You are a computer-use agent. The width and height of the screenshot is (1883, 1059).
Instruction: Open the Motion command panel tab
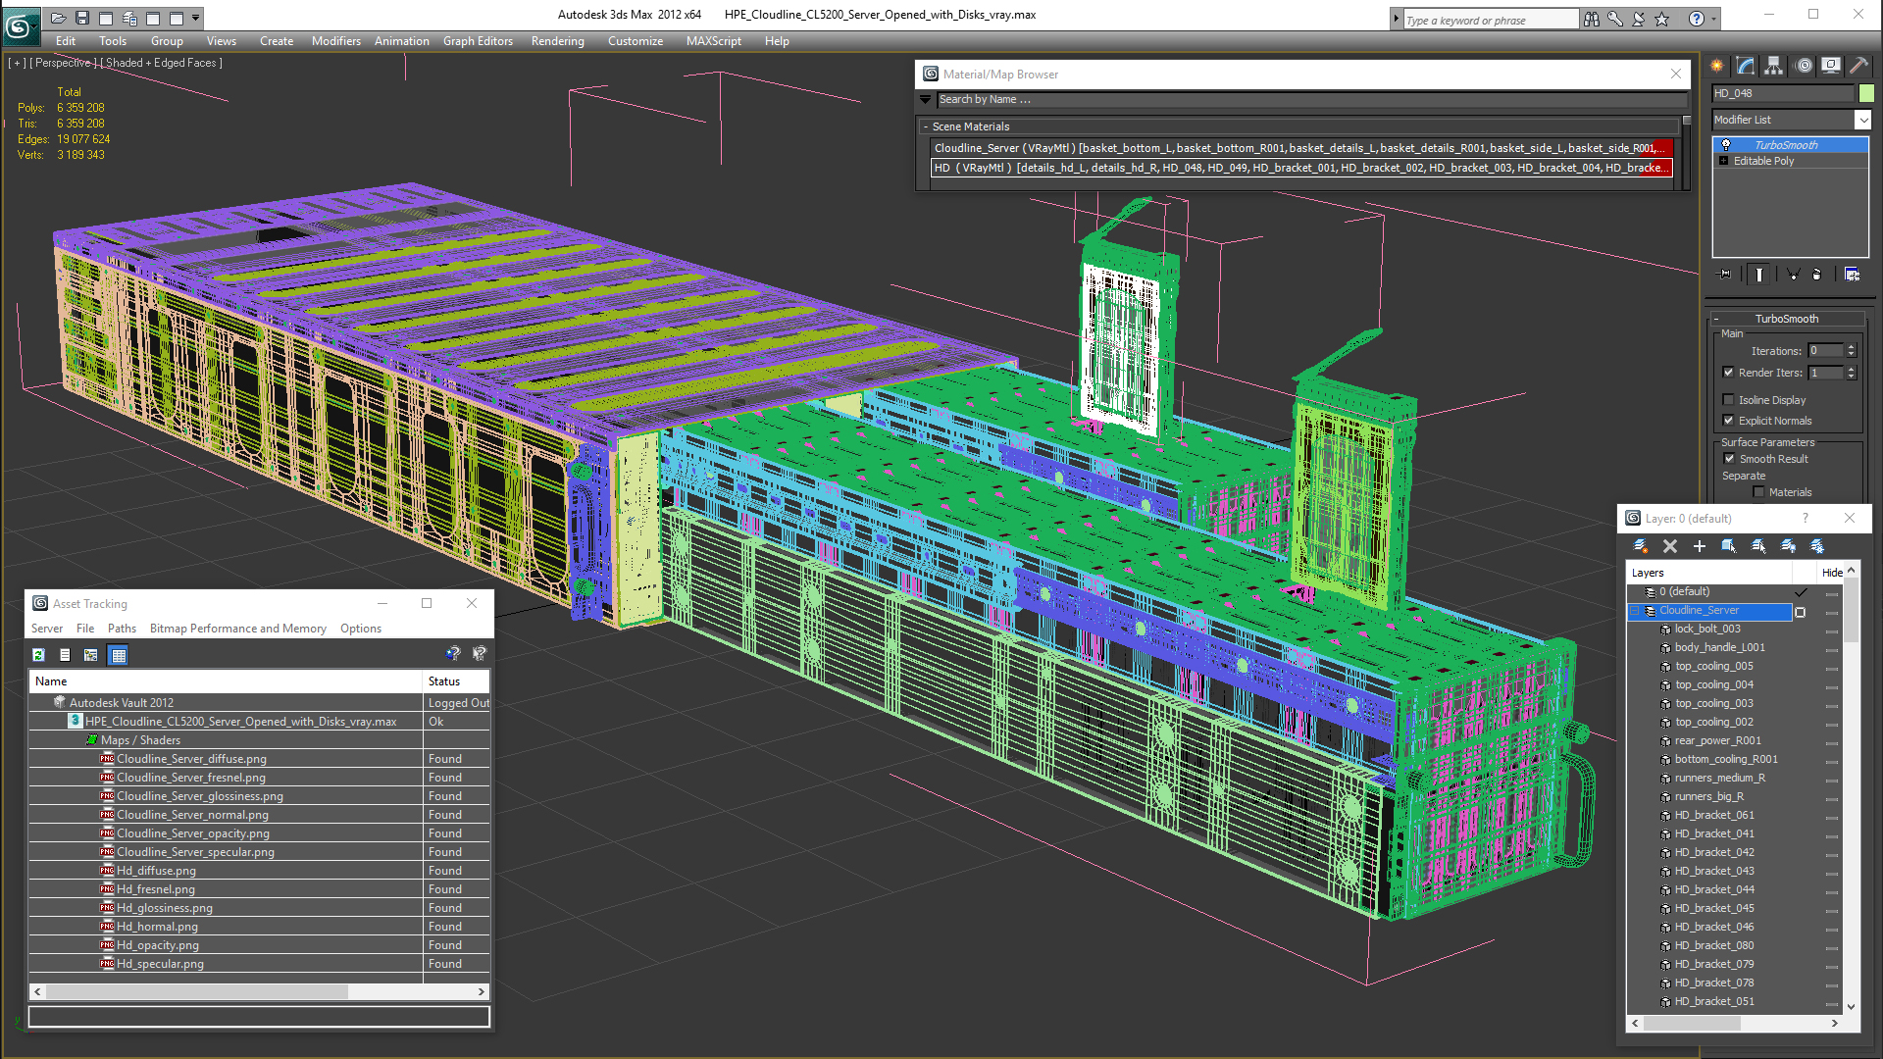click(1804, 66)
